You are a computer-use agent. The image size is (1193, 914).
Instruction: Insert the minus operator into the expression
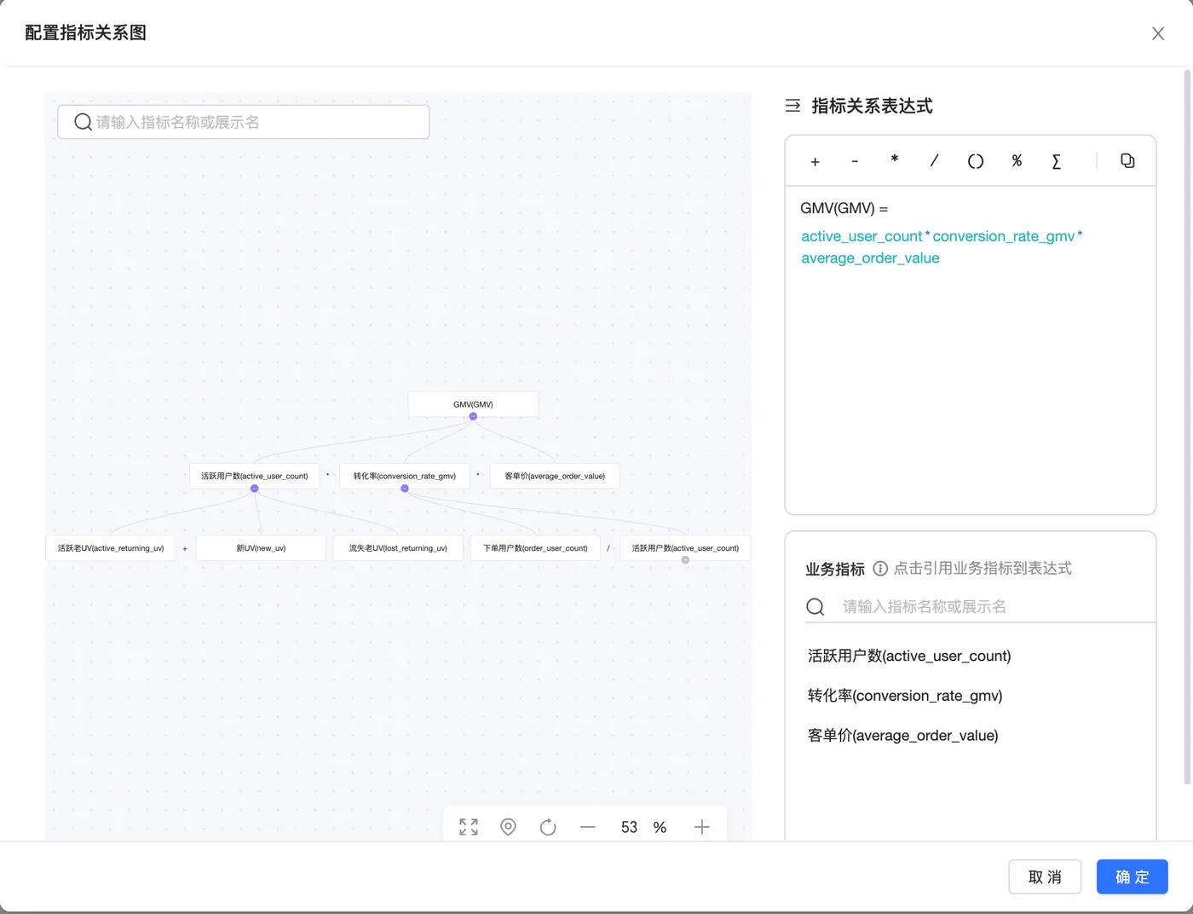coord(855,161)
